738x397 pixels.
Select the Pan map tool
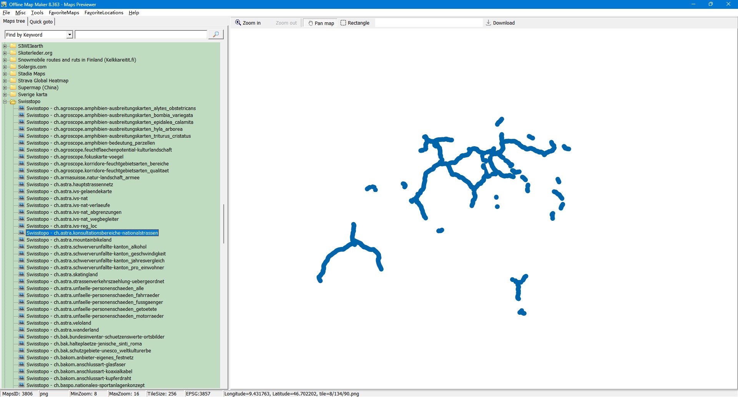point(321,23)
